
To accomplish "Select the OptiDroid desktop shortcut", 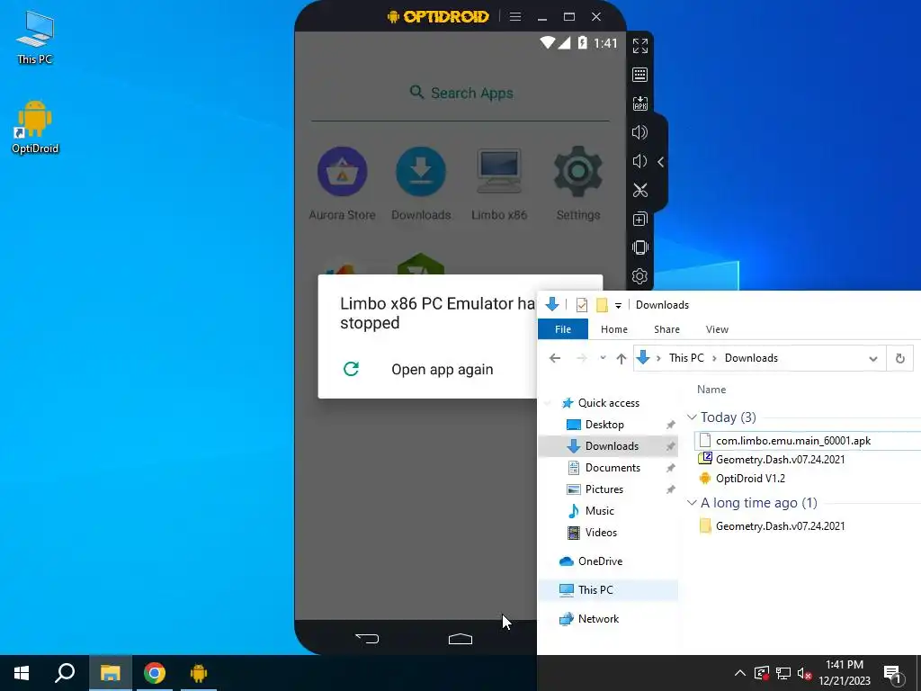I will click(35, 126).
